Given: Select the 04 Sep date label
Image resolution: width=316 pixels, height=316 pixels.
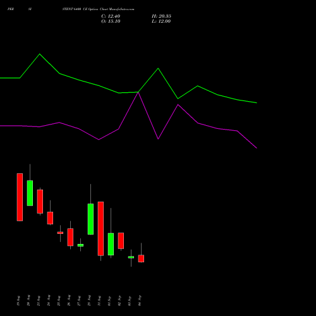Looking at the screenshot, I should coord(140,301).
